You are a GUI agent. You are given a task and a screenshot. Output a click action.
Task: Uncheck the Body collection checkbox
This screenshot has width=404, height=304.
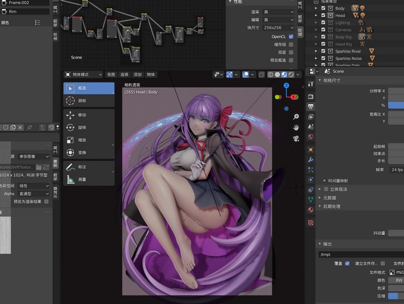[323, 9]
